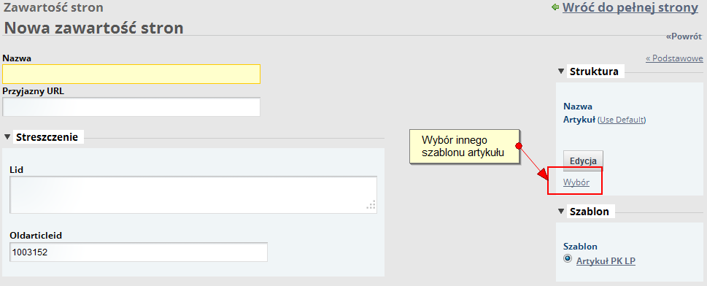Viewport: 707px width, 286px height.
Task: Click the Streszczenie section header label
Action: click(47, 137)
